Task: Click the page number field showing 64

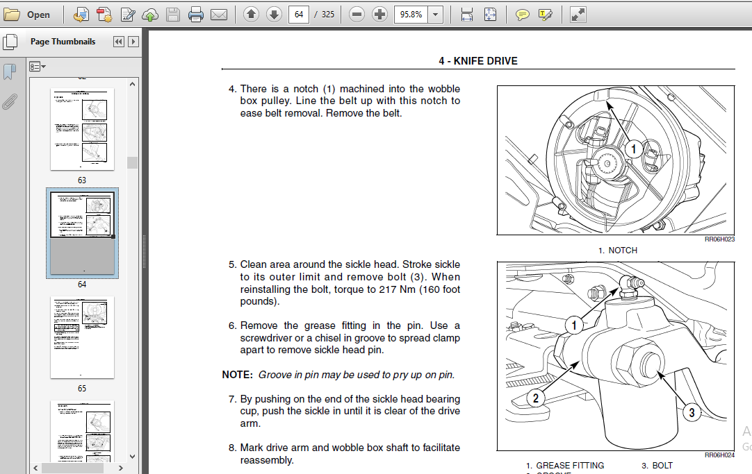Action: coord(299,15)
